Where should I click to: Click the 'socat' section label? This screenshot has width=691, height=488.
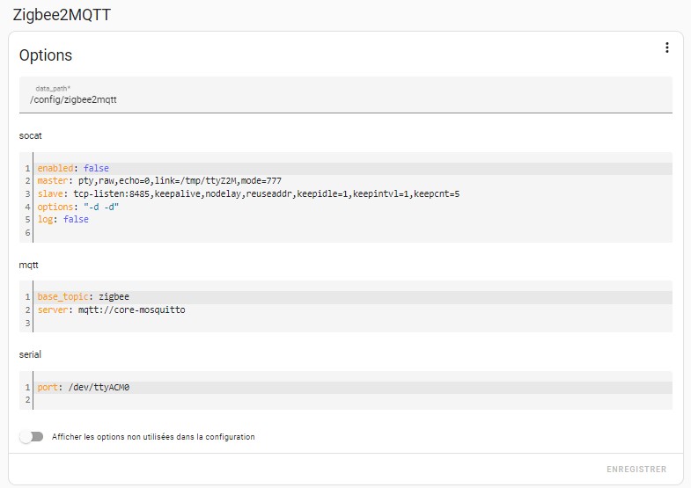pos(30,135)
